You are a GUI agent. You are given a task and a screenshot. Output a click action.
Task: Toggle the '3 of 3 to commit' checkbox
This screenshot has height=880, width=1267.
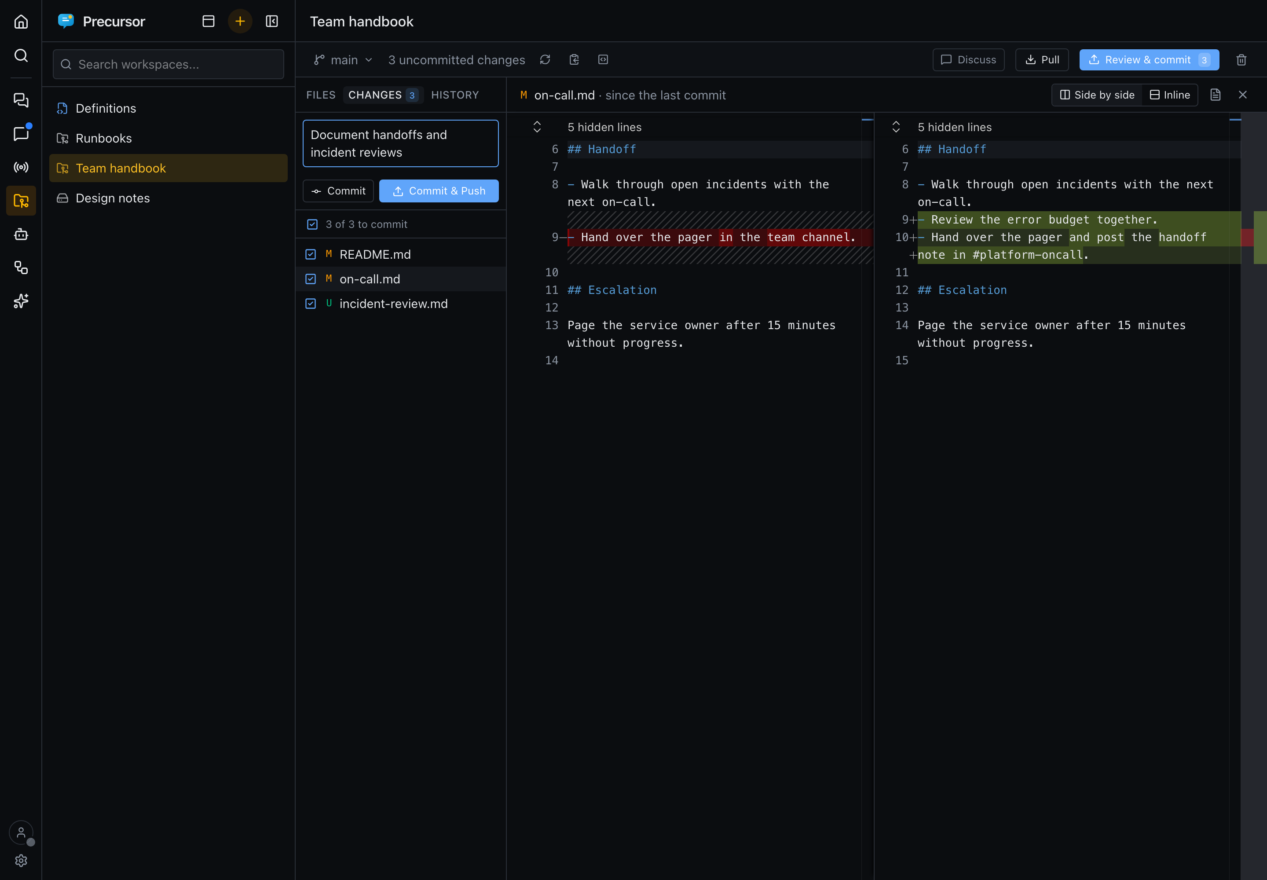[312, 224]
